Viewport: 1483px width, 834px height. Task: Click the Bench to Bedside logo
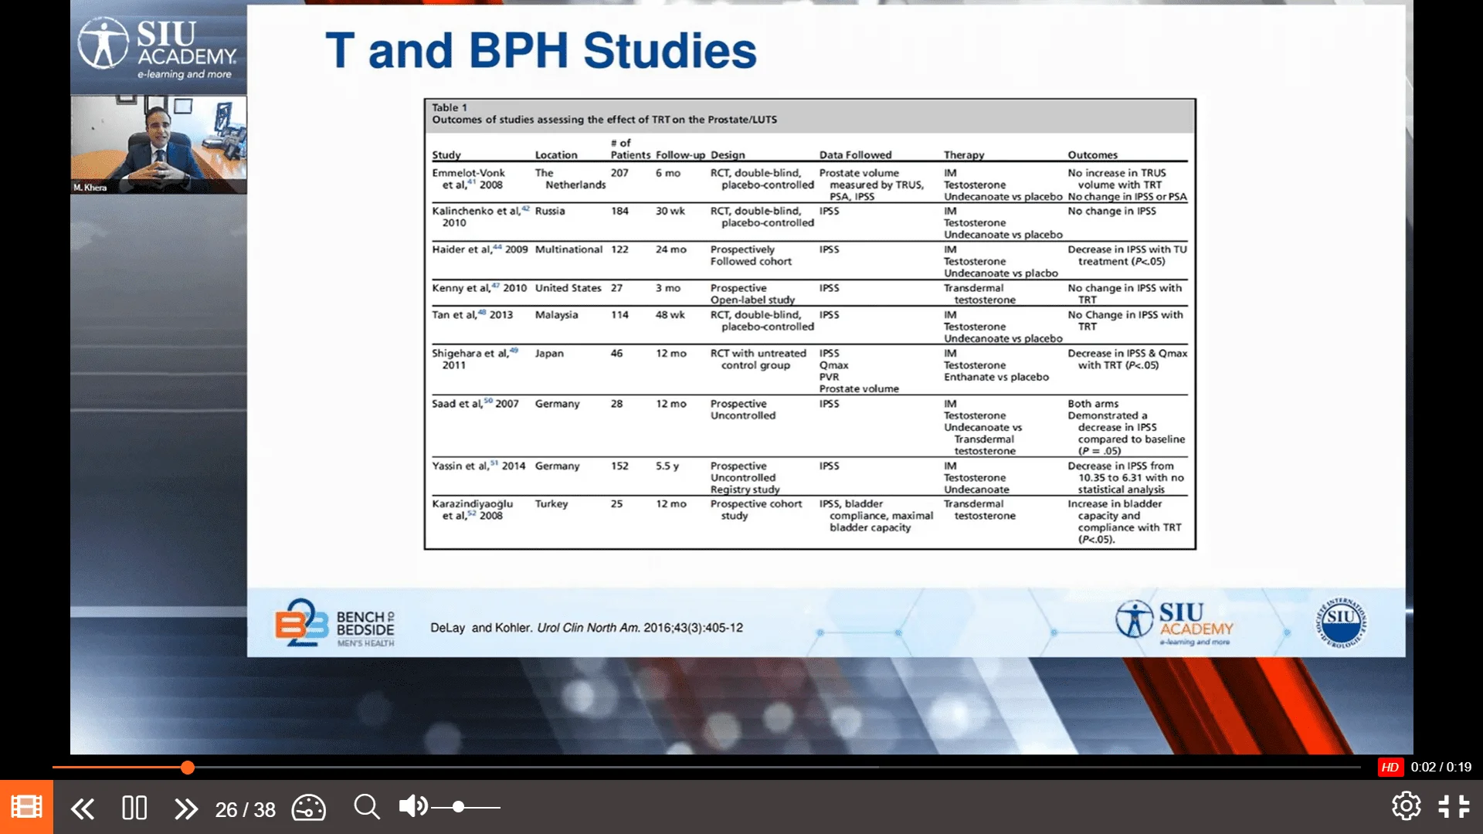[334, 622]
